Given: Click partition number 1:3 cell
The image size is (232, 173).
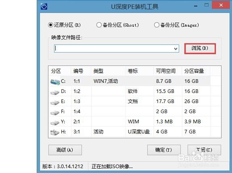Looking at the screenshot, I should (77, 101).
